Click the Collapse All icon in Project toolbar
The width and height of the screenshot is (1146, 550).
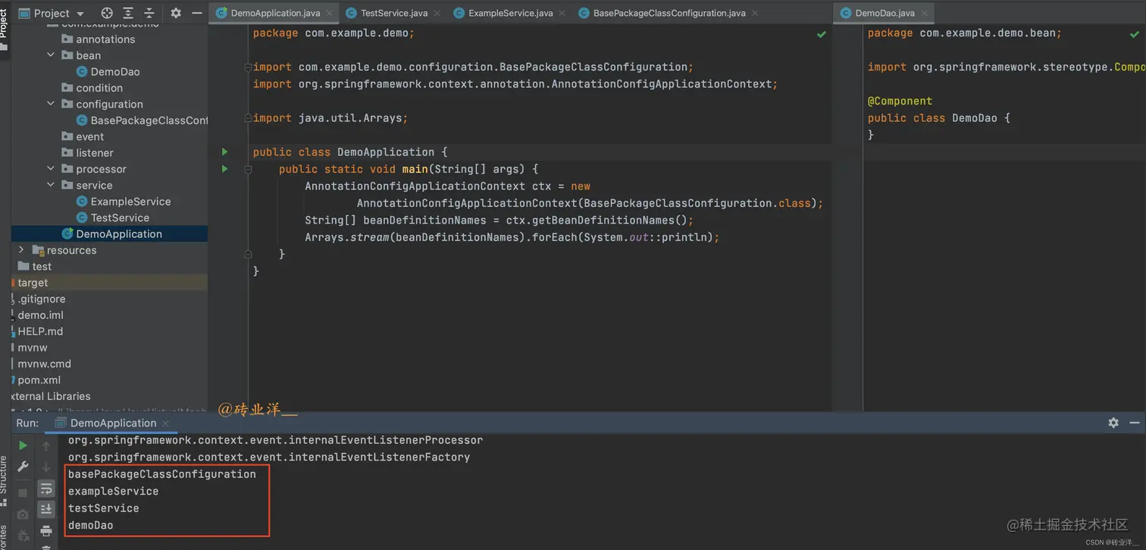[x=149, y=13]
